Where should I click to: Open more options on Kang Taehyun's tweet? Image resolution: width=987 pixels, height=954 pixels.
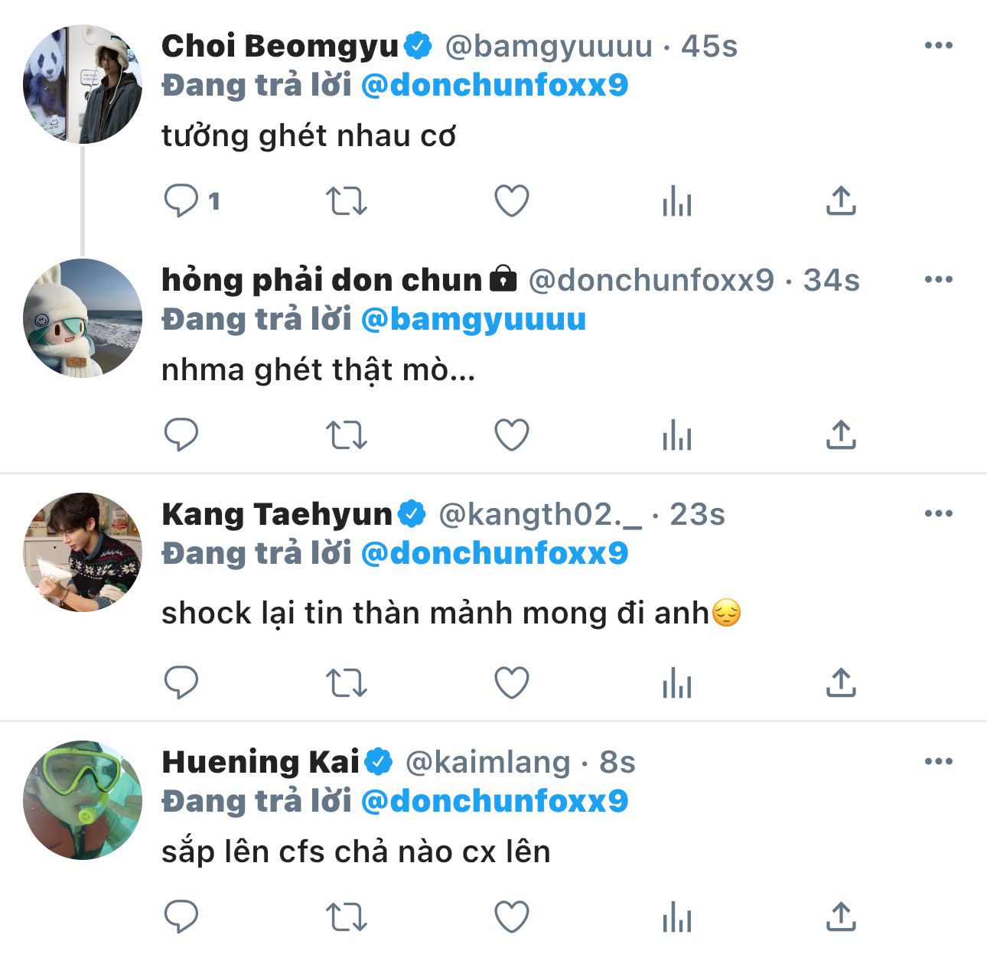pyautogui.click(x=938, y=514)
